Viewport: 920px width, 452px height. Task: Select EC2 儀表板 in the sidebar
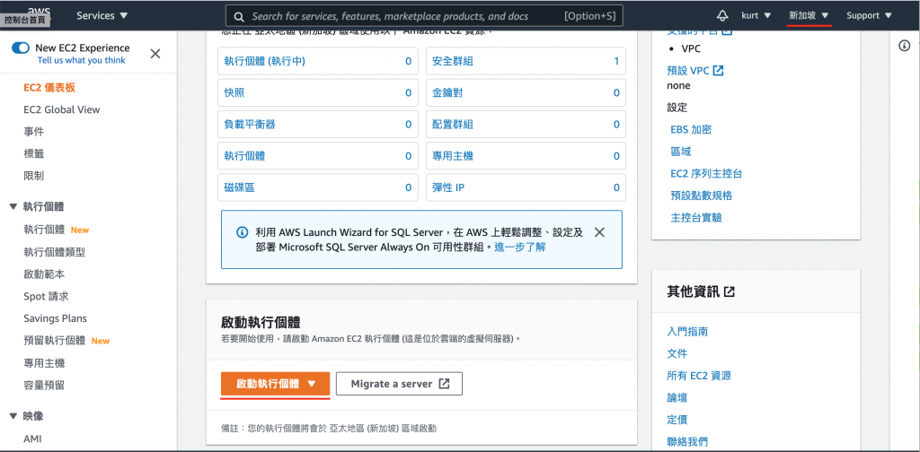pos(49,88)
